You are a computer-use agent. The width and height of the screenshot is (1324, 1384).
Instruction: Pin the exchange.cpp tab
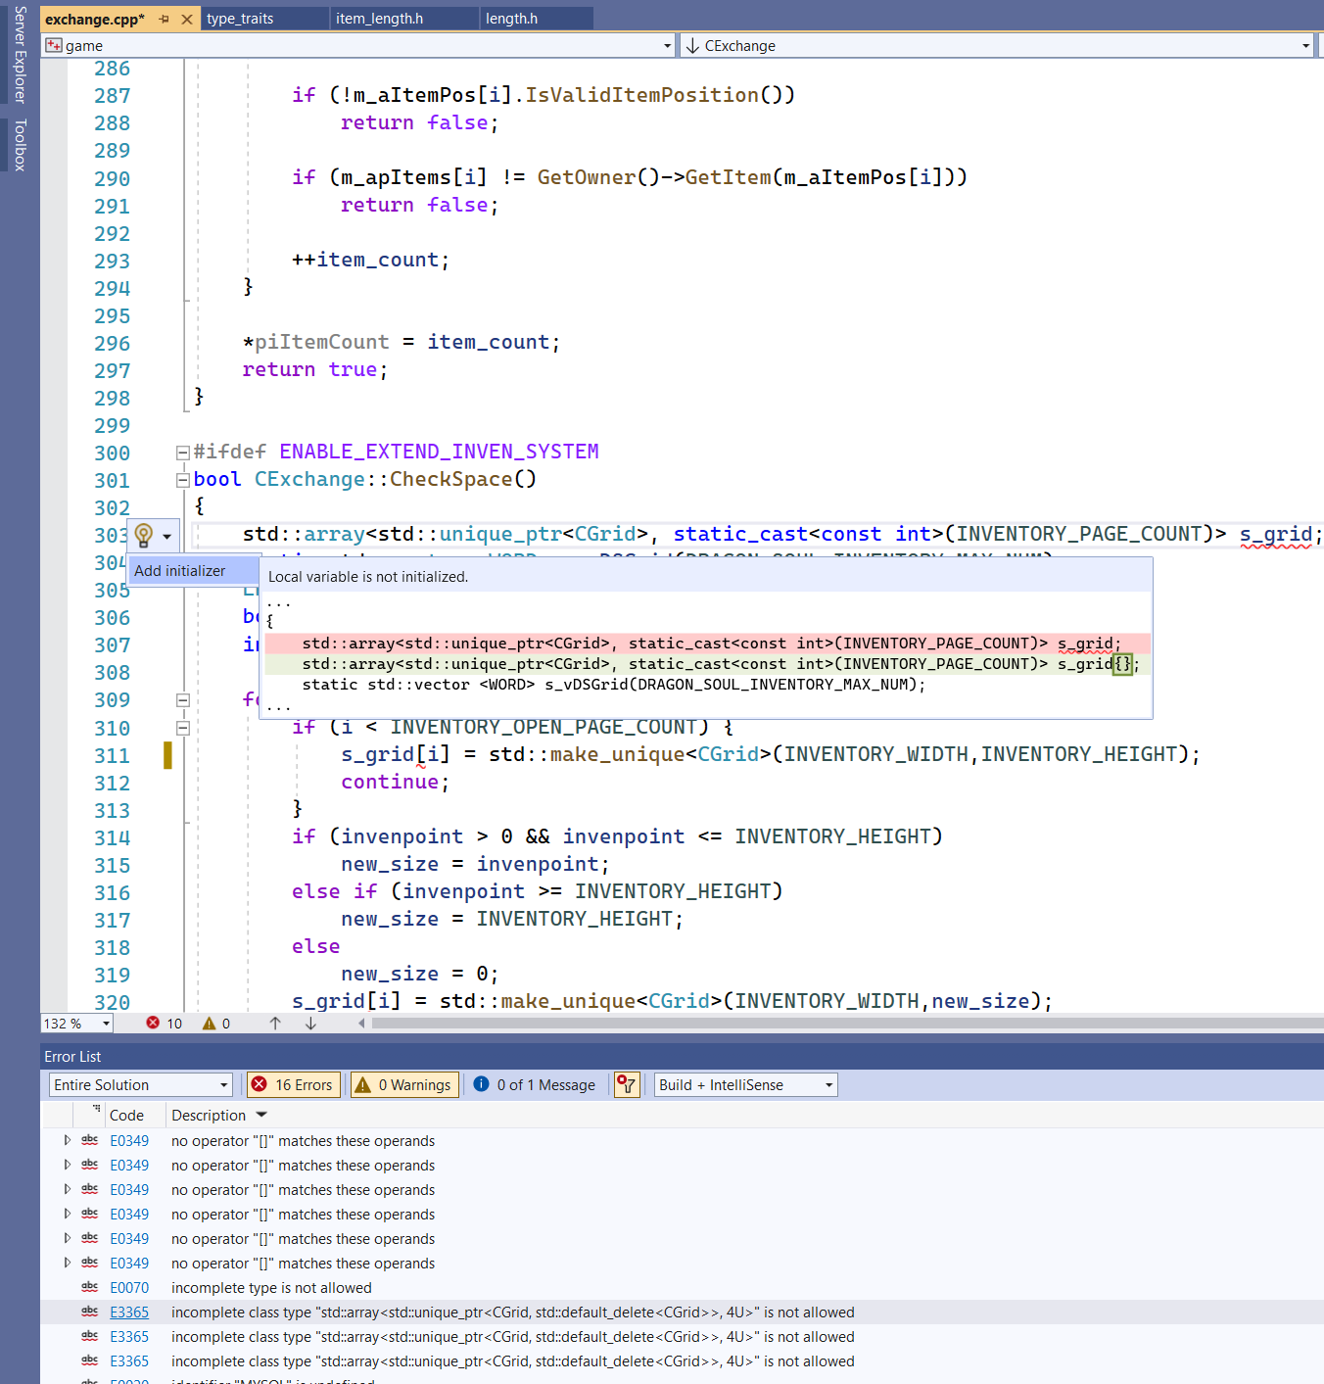point(164,19)
